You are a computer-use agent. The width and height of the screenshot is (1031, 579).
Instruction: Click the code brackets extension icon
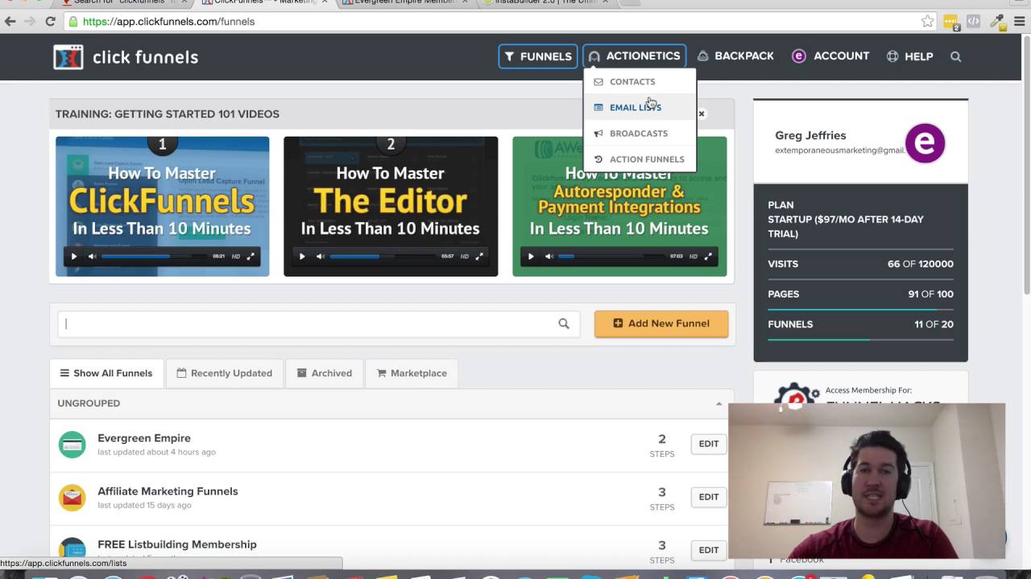(x=973, y=22)
